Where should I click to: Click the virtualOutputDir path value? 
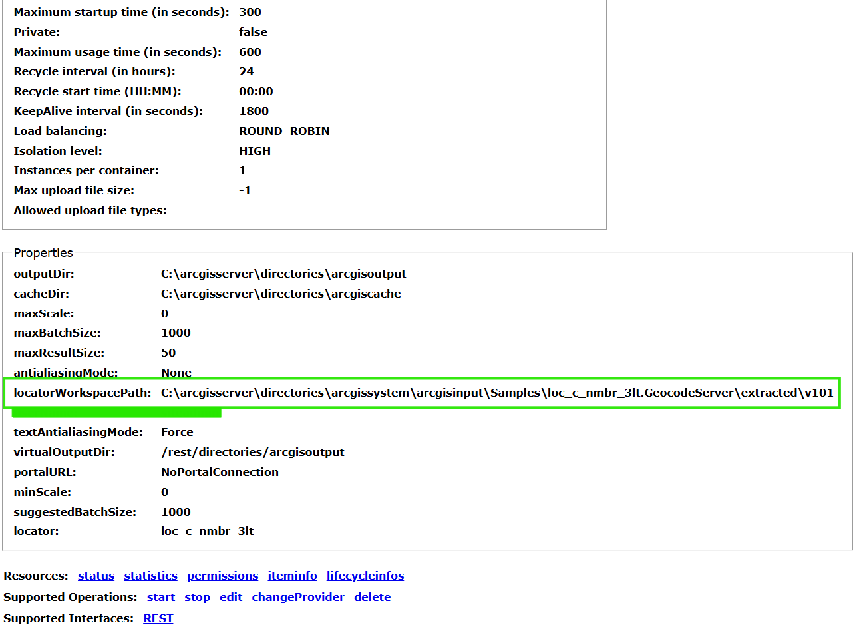(x=252, y=452)
